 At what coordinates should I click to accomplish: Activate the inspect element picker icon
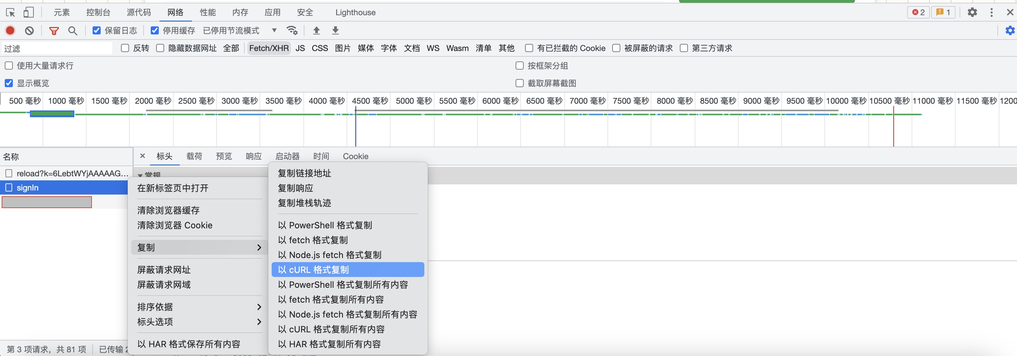pos(11,12)
